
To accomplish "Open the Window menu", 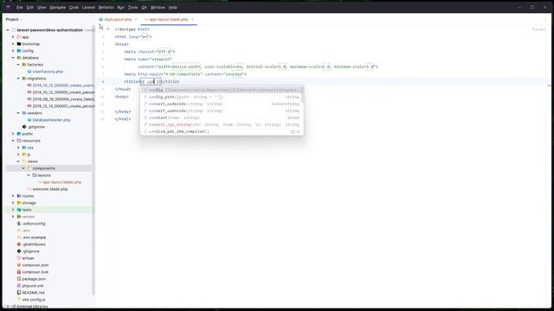I will click(158, 8).
